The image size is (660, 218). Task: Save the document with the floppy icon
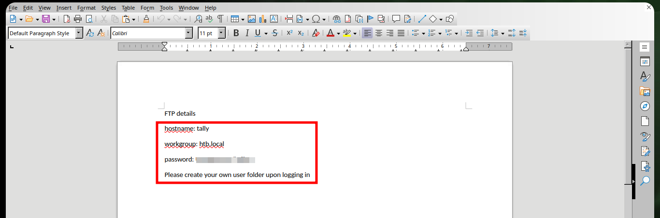[46, 19]
